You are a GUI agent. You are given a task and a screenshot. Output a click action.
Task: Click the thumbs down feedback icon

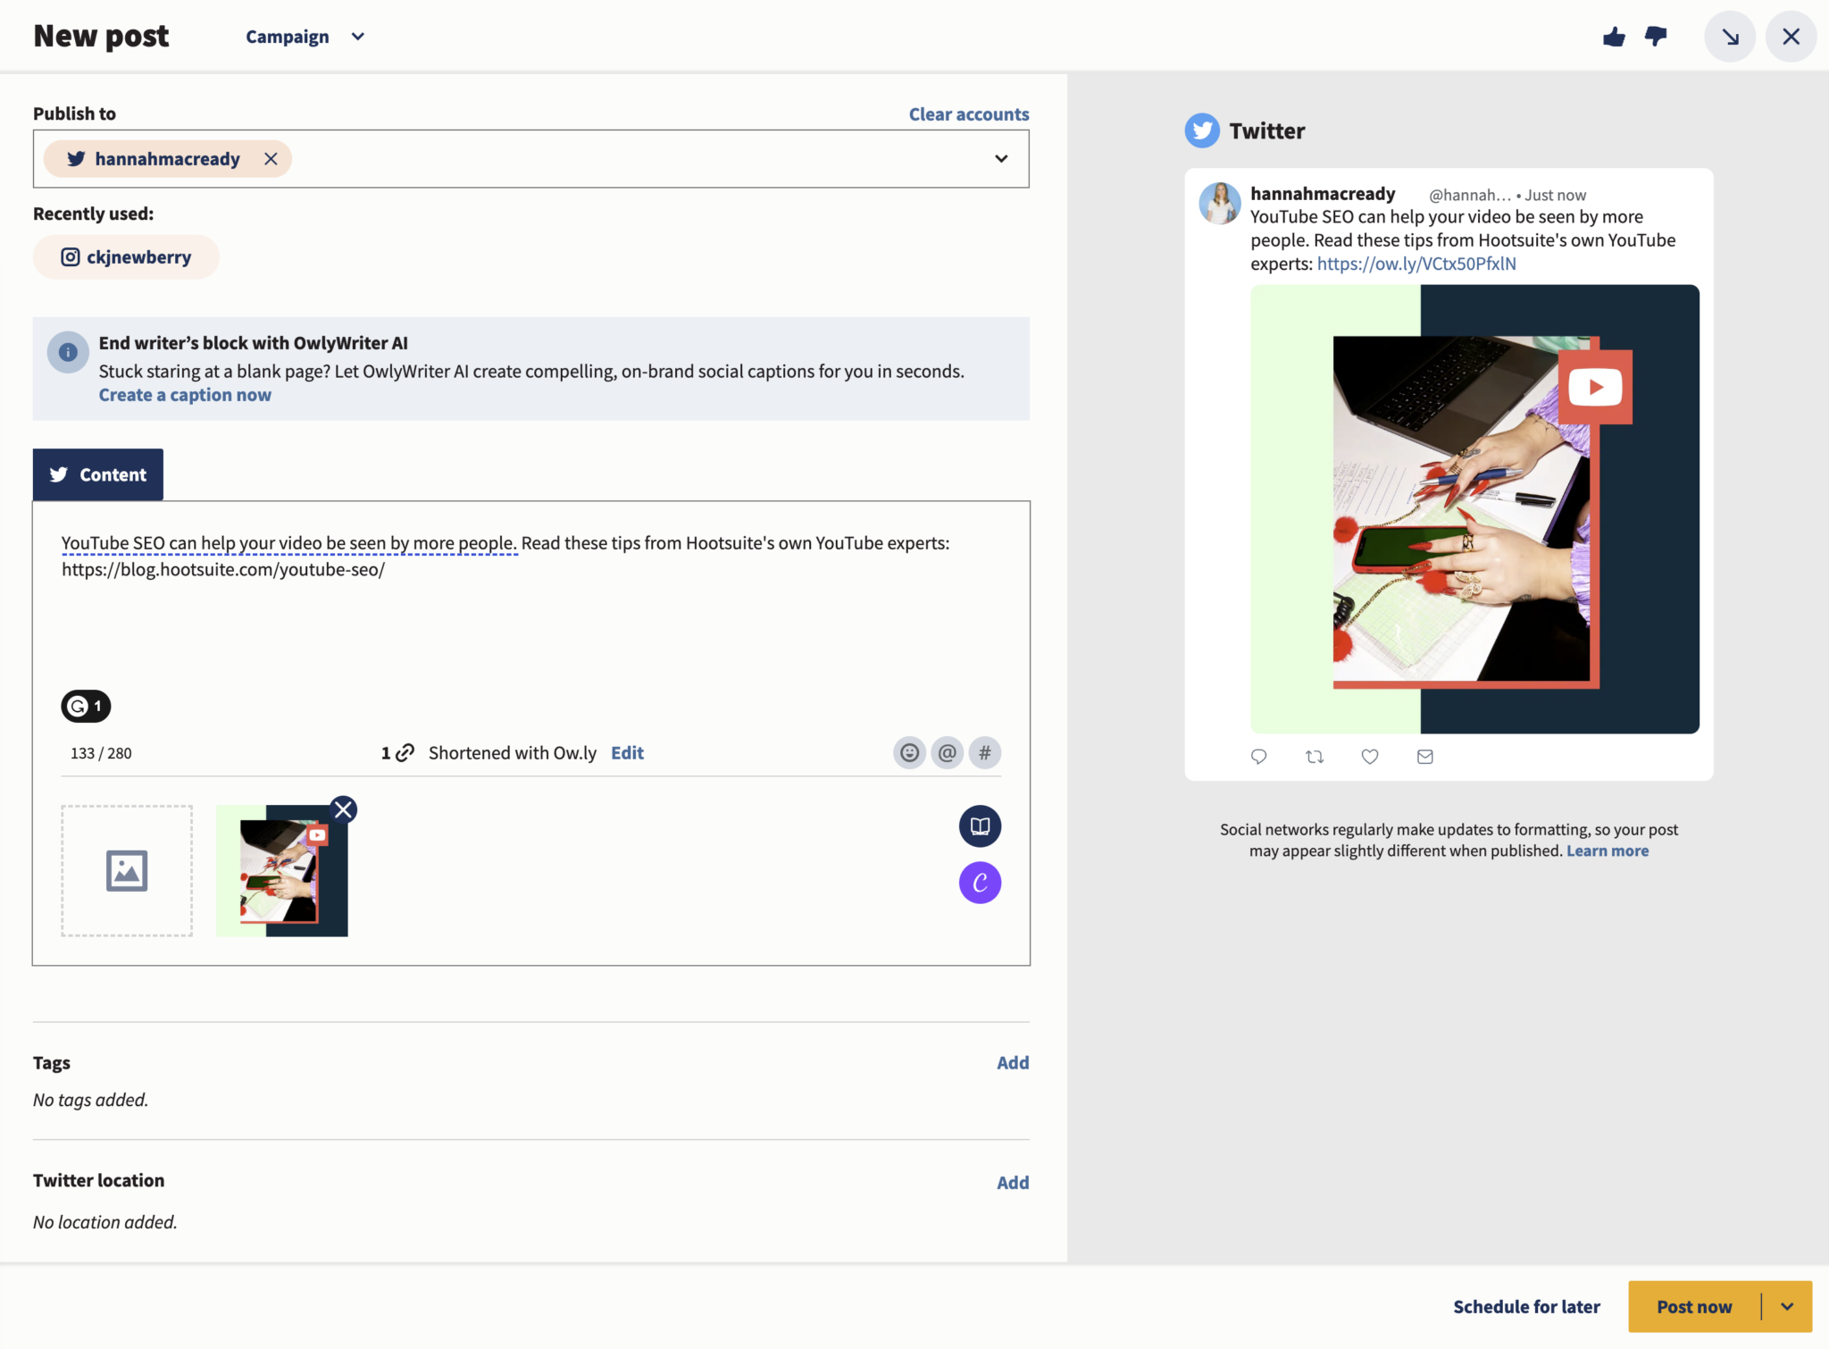coord(1656,37)
